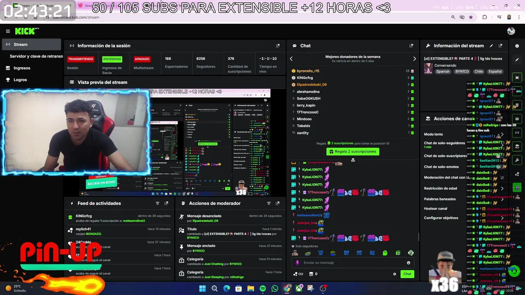This screenshot has height=295, width=525.
Task: Click Regala 2 suscripciones button
Action: (353, 152)
